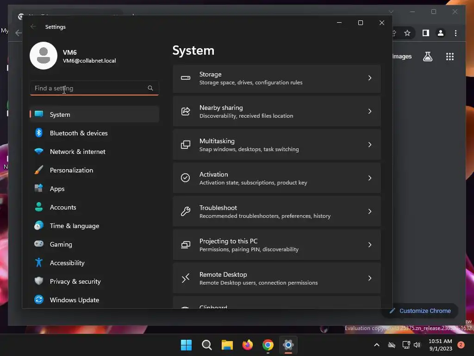
Task: Open the Storage drive icon row
Action: (277, 78)
